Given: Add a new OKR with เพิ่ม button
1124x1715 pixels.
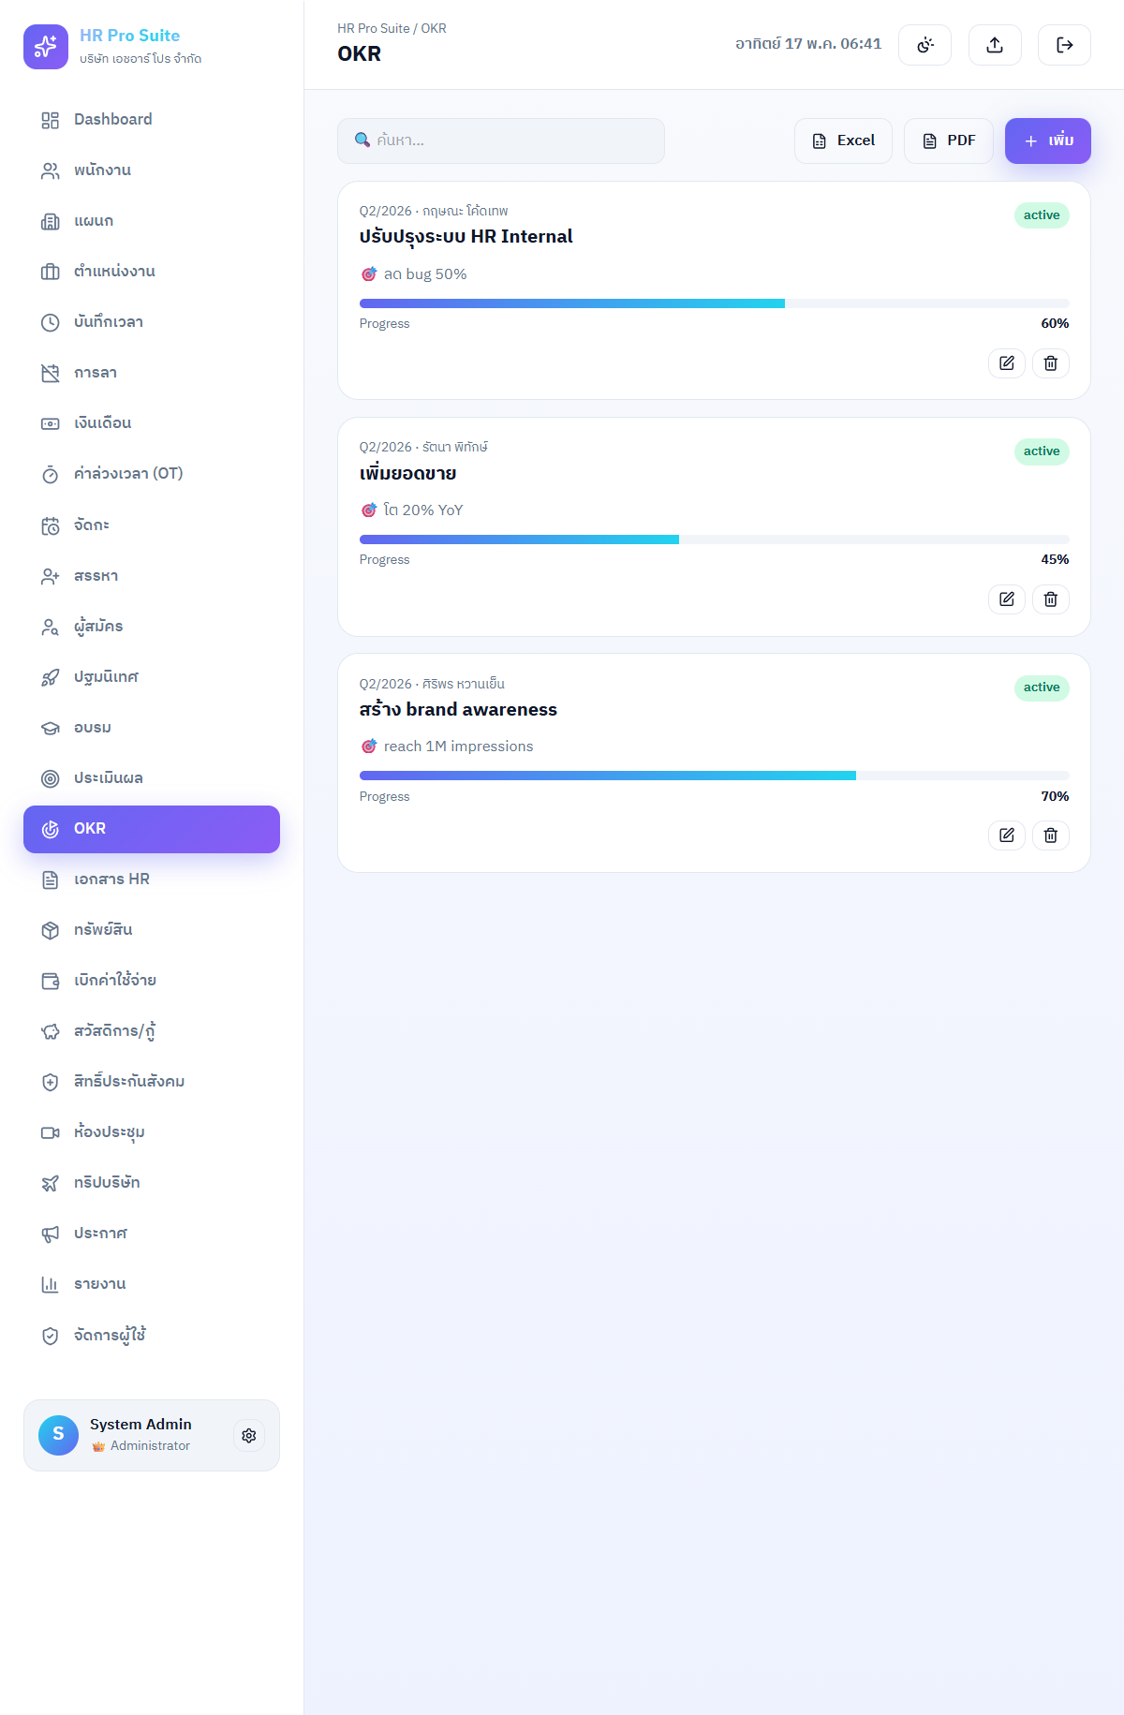Looking at the screenshot, I should coord(1048,140).
